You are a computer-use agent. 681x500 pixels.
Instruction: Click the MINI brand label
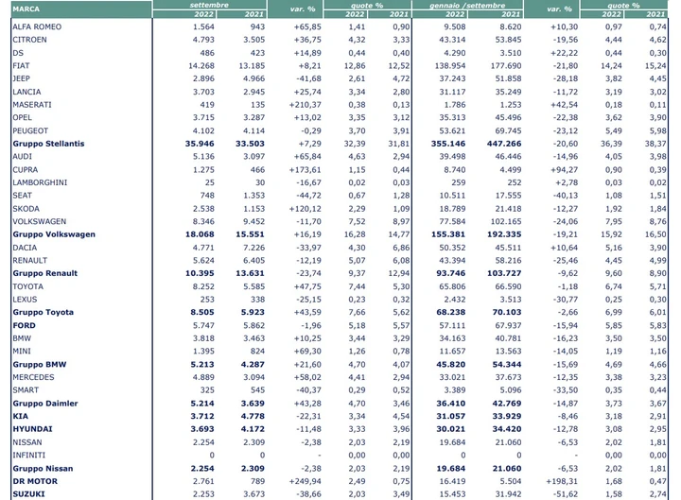tap(22, 351)
